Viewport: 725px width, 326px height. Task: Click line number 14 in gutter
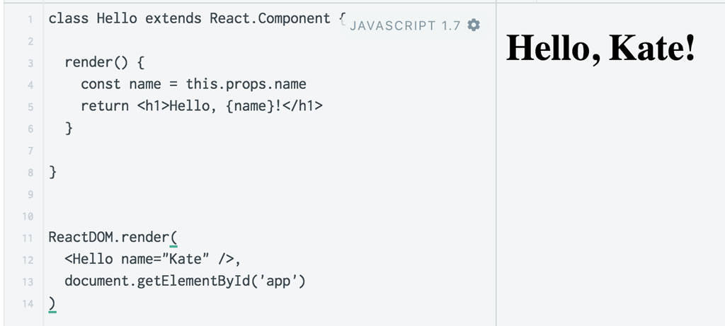(x=28, y=304)
